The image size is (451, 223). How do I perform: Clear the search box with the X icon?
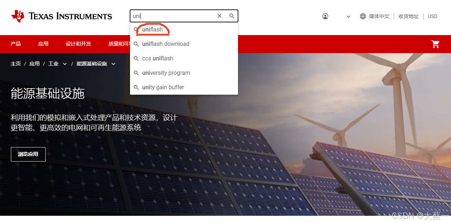[x=220, y=16]
